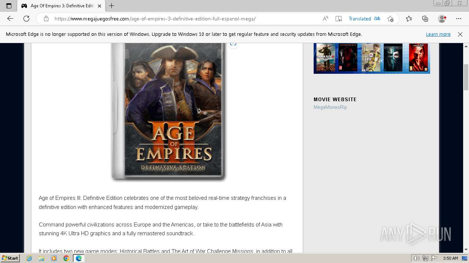Select Microsoft Edge taskbar button
Screen dimensions: 469x263
78,258
